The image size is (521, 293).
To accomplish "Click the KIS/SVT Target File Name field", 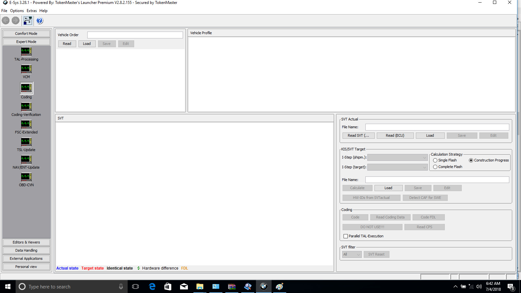I will 437,180.
